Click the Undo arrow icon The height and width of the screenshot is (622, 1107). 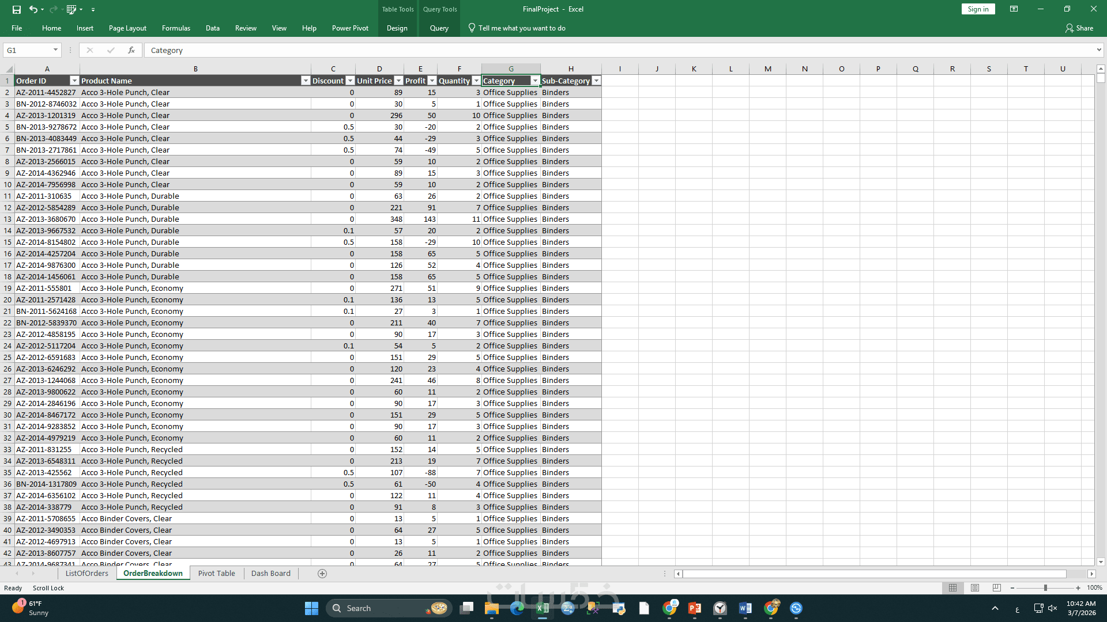(33, 9)
